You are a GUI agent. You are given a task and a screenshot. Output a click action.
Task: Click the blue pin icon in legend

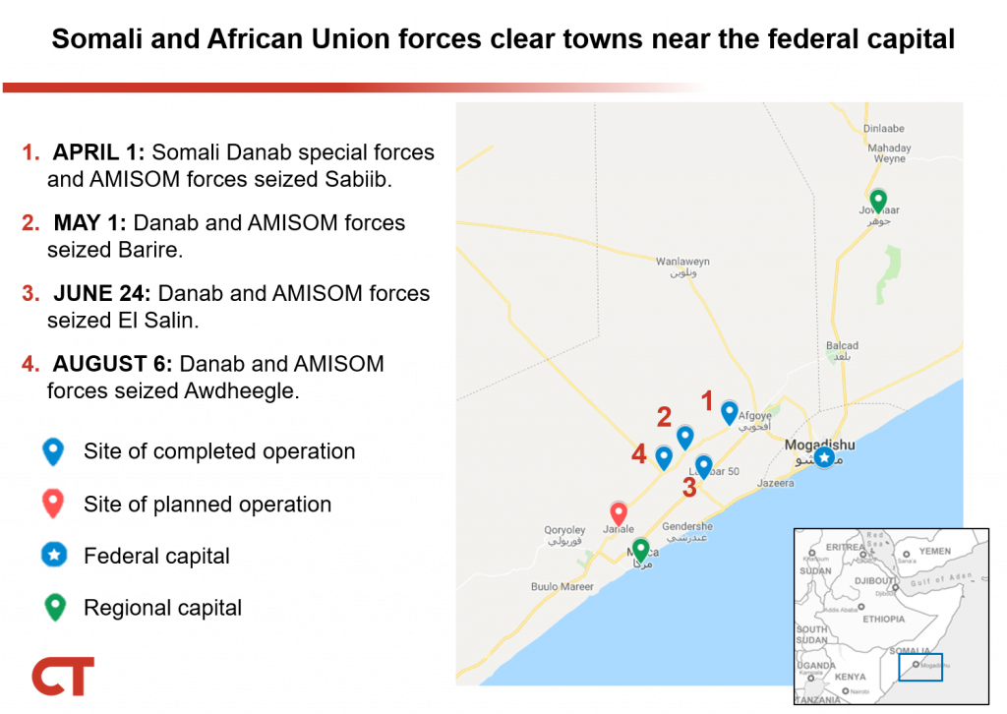(x=53, y=450)
